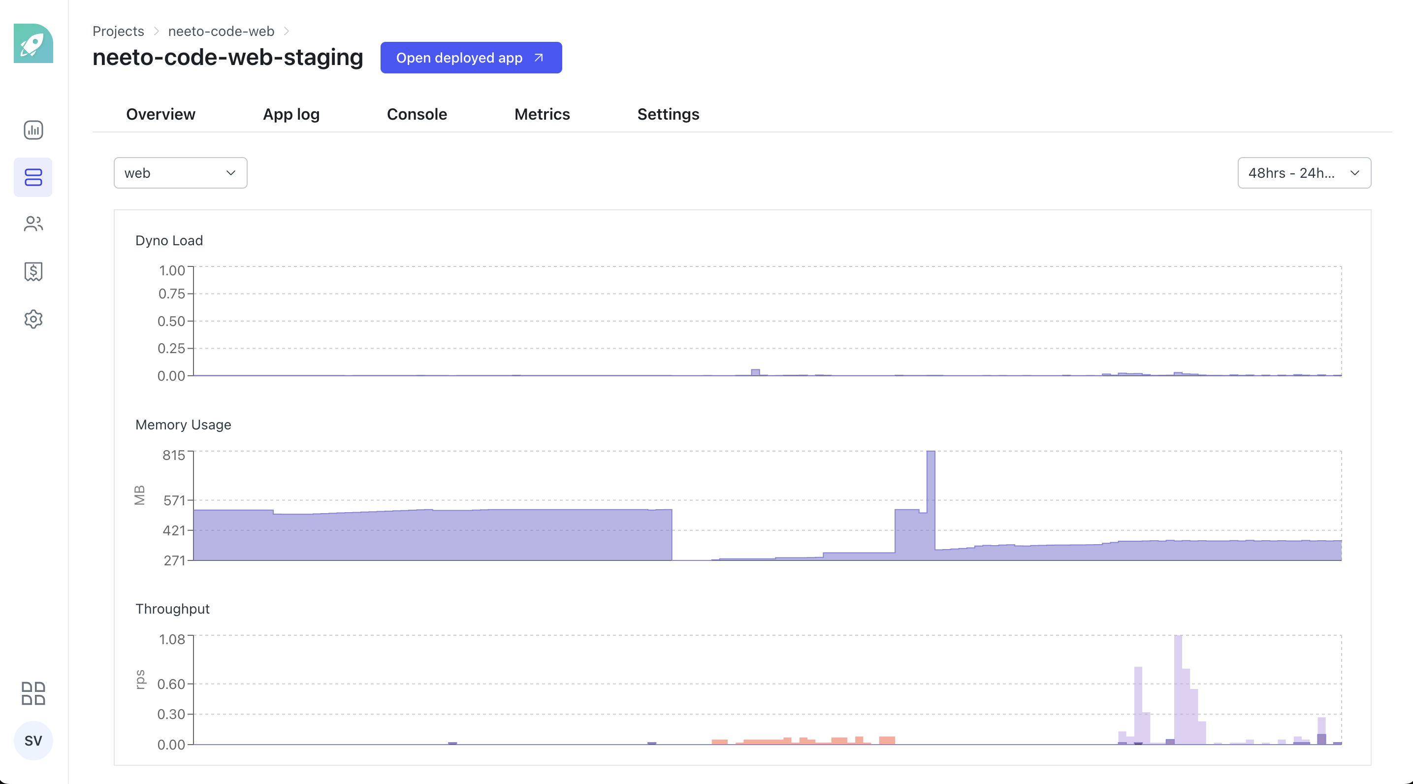Click the Open deployed app button
The height and width of the screenshot is (784, 1413).
coord(471,58)
